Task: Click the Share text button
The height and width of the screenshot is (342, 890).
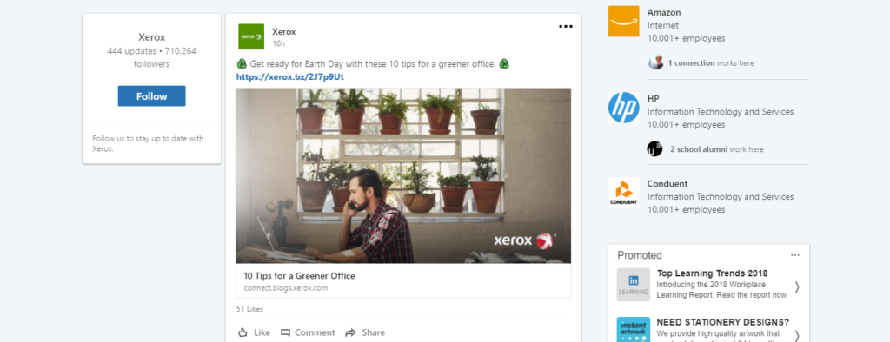Action: (x=373, y=332)
